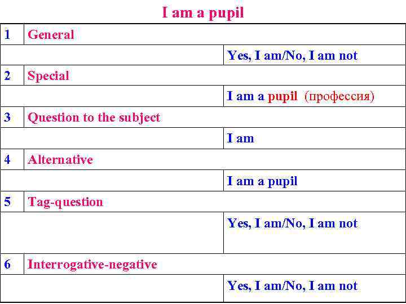Click the Yes/No answer below Tag-question
Viewport: 406px width, 304px height.
[292, 223]
